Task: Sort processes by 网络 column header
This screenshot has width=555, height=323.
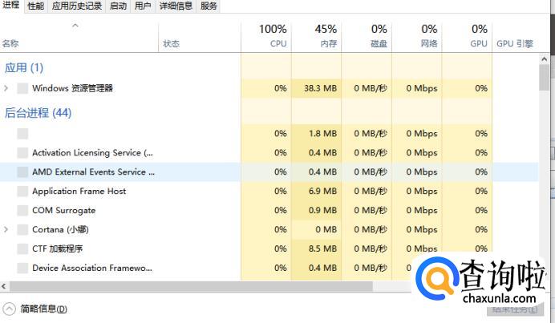Action: click(x=417, y=37)
